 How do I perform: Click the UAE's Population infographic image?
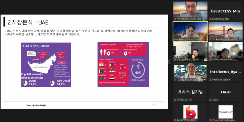[x=46, y=65]
